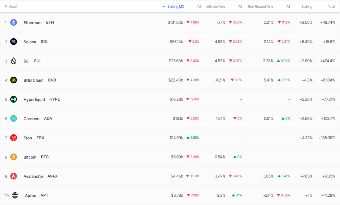Screen dimensions: 340x205
Task: Click Avalanche's $4.45b value
Action: (x=177, y=176)
